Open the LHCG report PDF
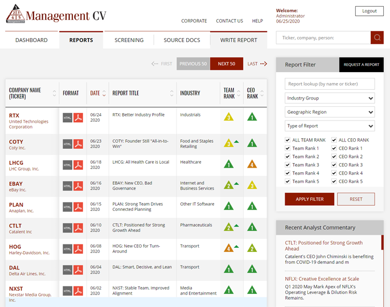Screen dimensions: 390x307 79,165
